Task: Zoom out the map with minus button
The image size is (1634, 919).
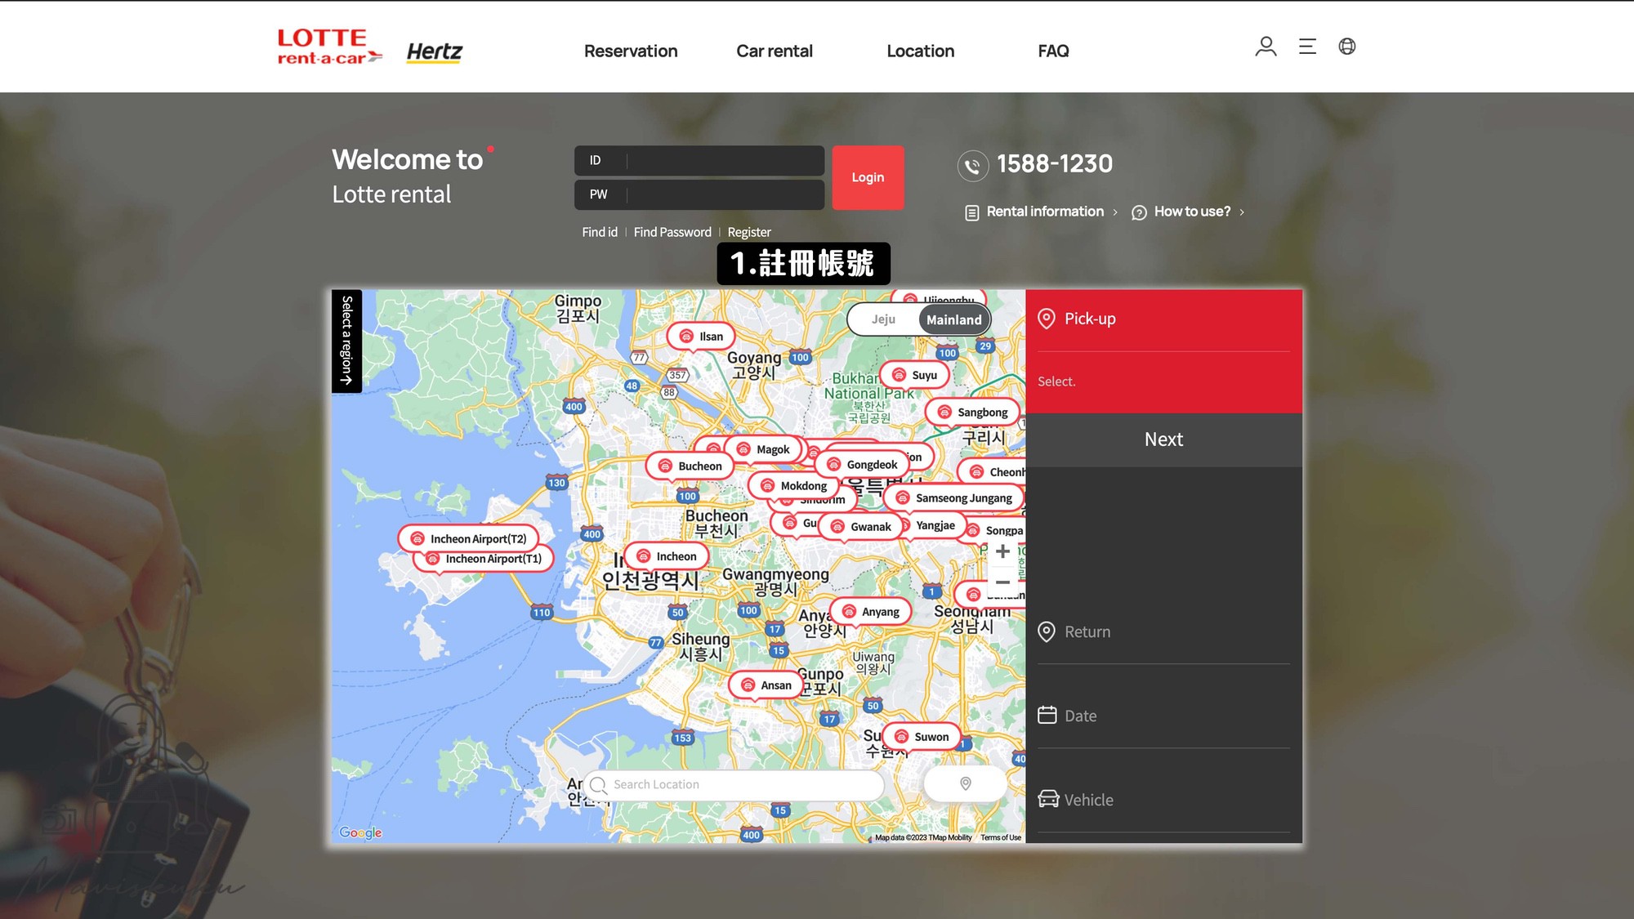Action: point(1003,582)
